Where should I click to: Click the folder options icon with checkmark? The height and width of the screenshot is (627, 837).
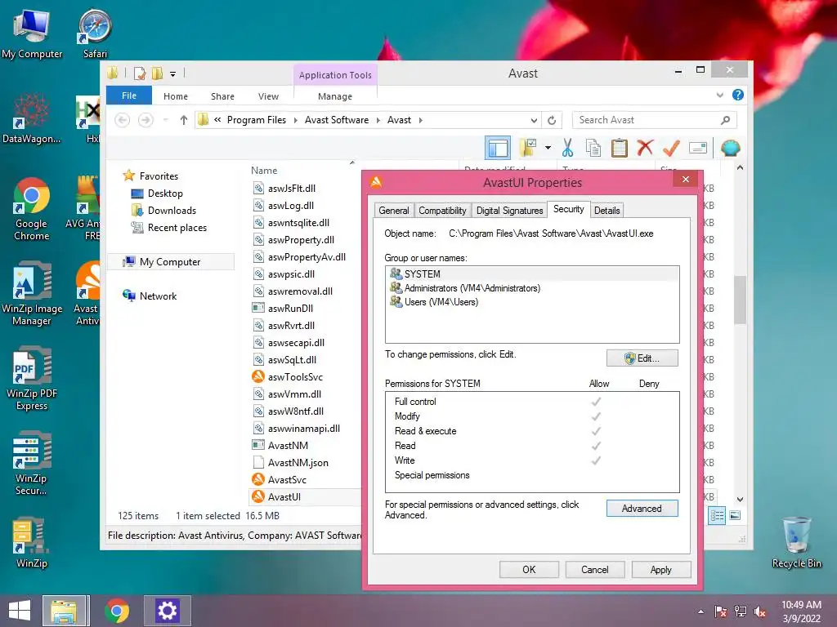(x=528, y=148)
